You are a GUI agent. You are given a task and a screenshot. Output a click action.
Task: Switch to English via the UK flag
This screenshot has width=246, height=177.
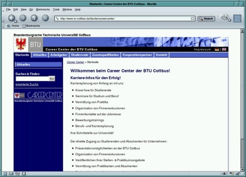click(x=224, y=49)
